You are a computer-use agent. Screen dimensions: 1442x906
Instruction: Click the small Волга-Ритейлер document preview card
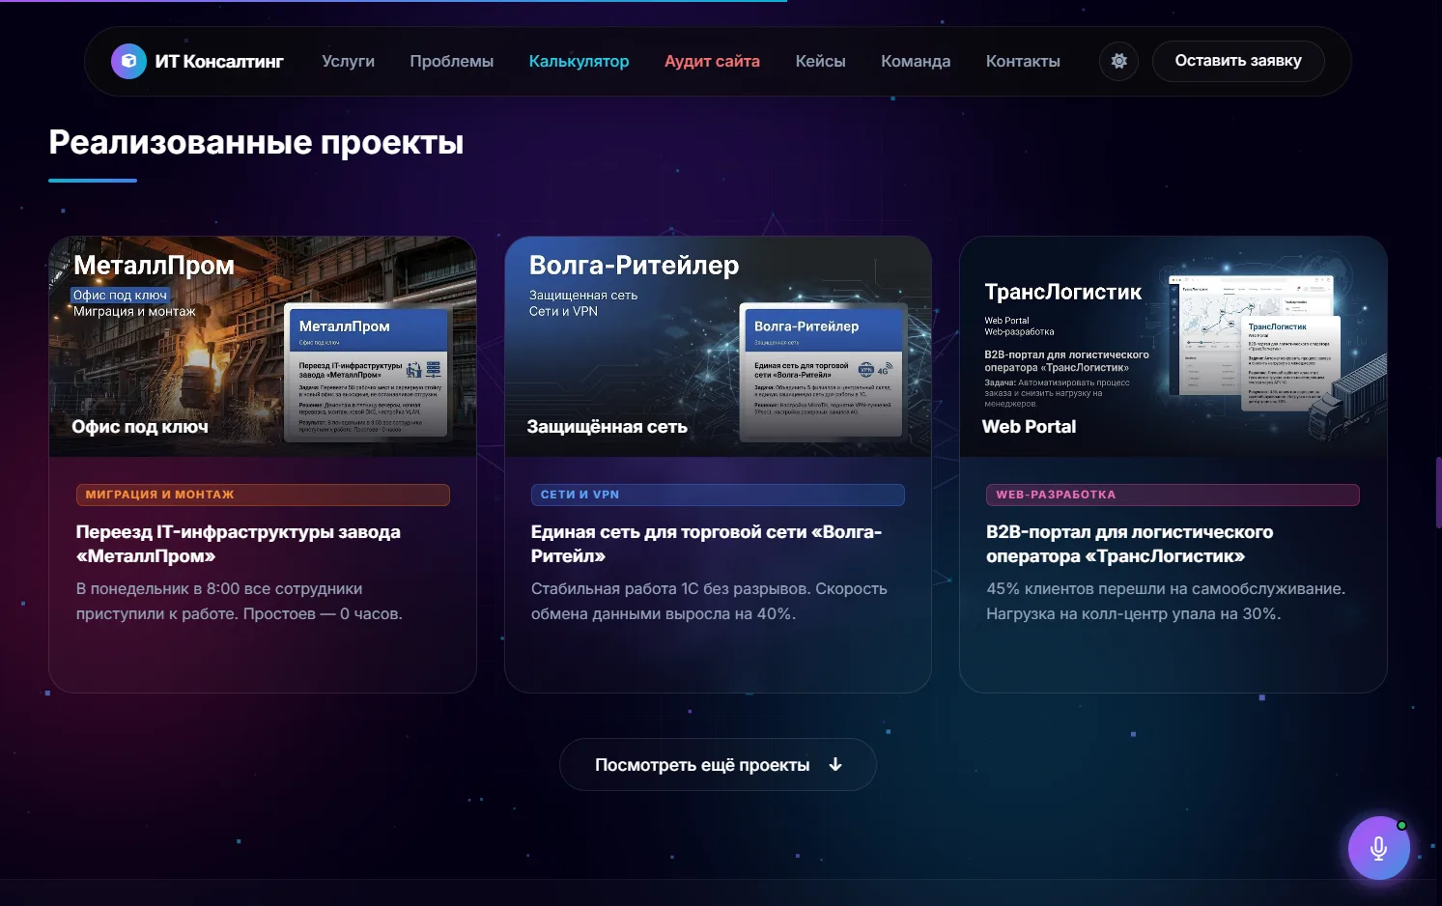pos(823,372)
